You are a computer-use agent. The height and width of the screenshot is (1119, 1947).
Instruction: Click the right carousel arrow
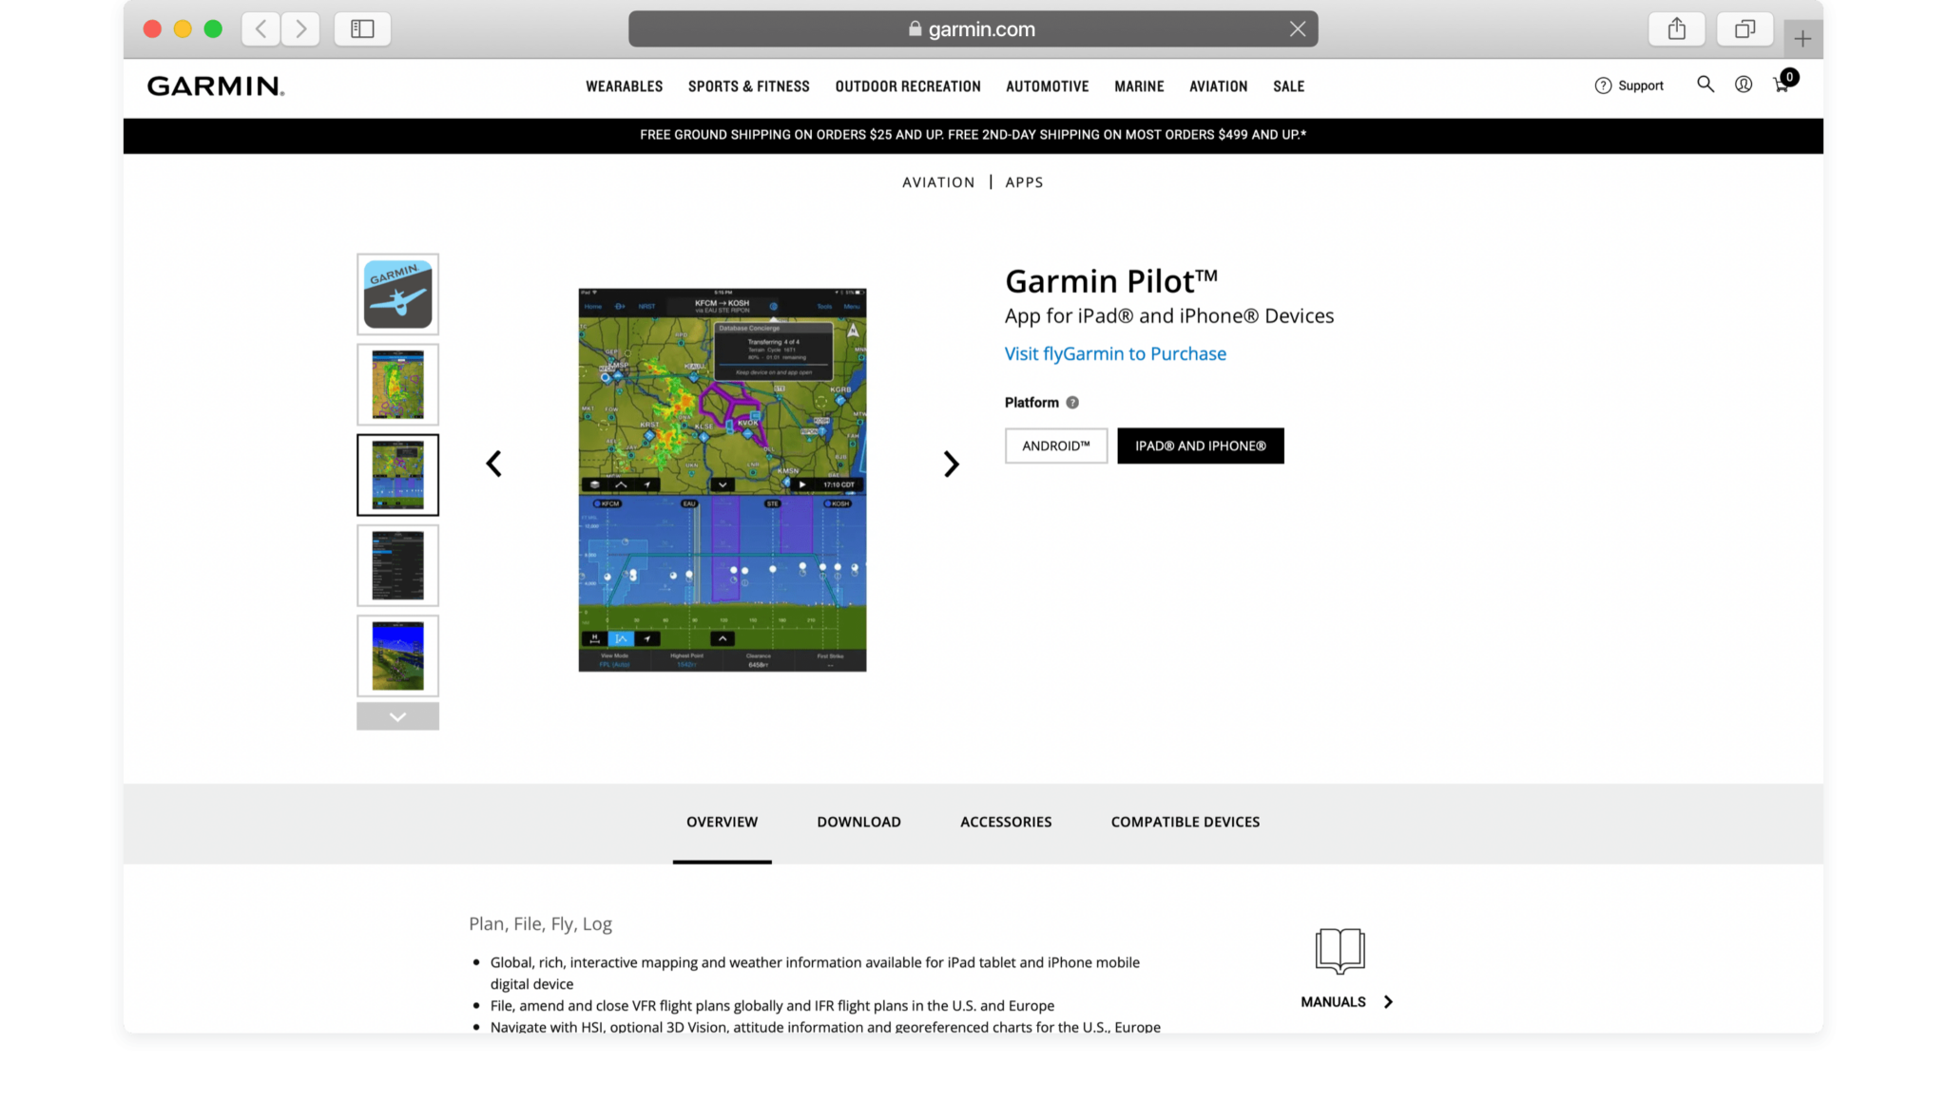pyautogui.click(x=951, y=464)
